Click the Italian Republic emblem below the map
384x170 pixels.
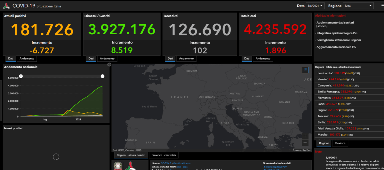[x=117, y=166]
